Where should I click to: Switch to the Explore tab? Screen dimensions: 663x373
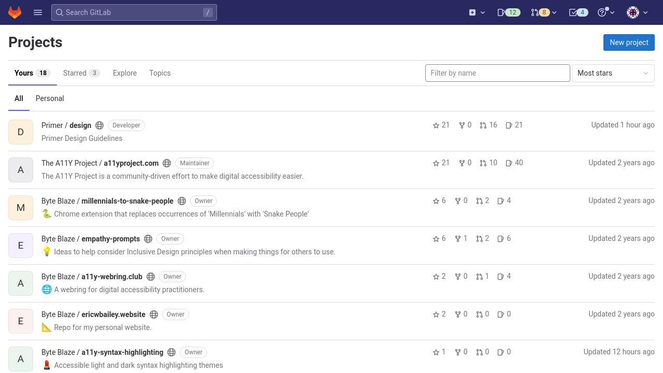pyautogui.click(x=125, y=73)
